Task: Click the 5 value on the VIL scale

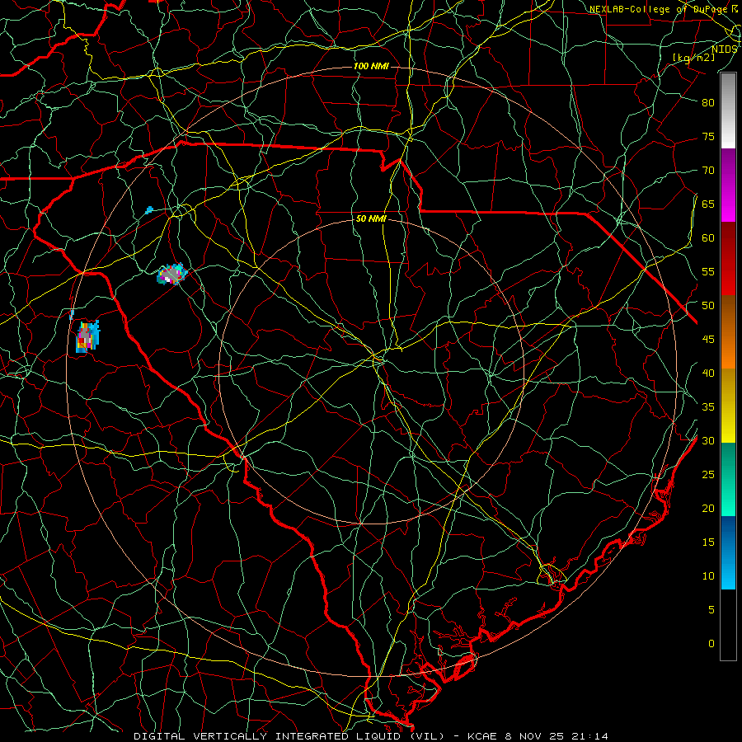Action: click(x=711, y=610)
